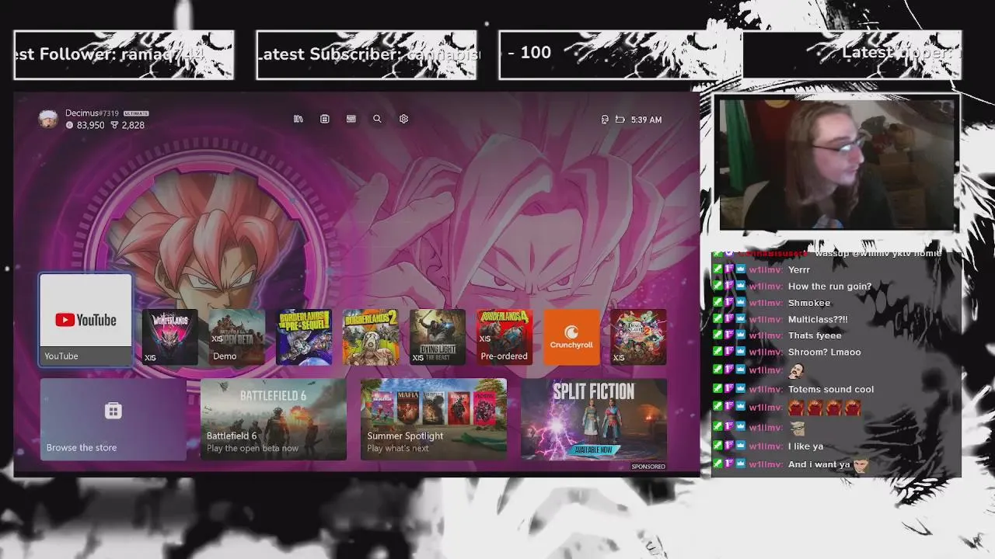Open the Summer Spotlight card
The height and width of the screenshot is (559, 995).
[434, 419]
